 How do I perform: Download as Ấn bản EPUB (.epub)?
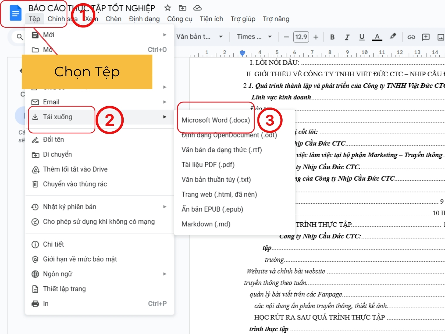(235, 209)
